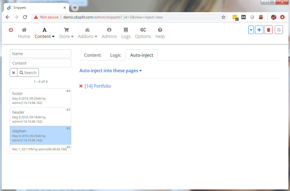Open the [14] Portfolio link
290x191 pixels.
[x=98, y=86]
